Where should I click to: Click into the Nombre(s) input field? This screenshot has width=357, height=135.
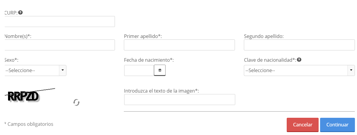click(x=60, y=45)
